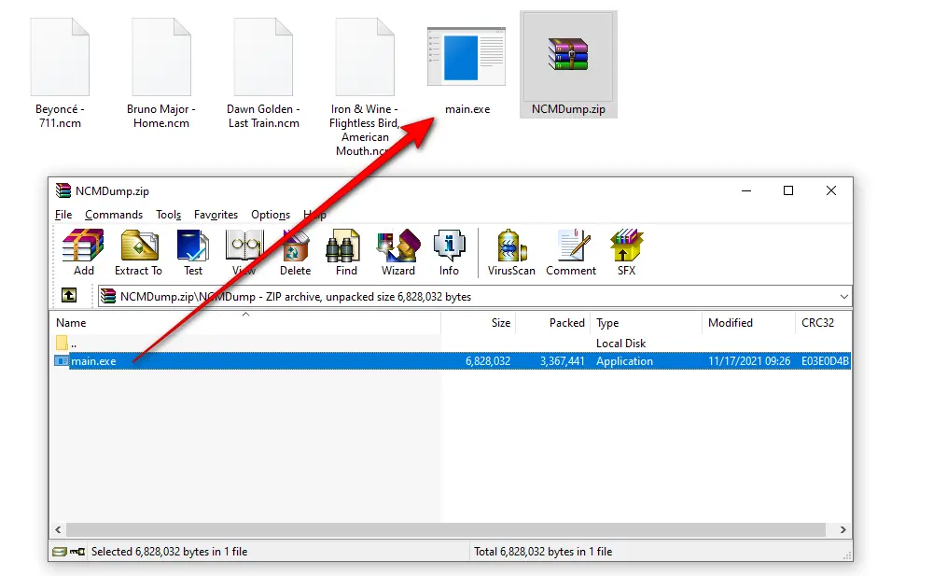This screenshot has height=576, width=933.
Task: Maximize the NCMDump.zip window
Action: tap(788, 190)
